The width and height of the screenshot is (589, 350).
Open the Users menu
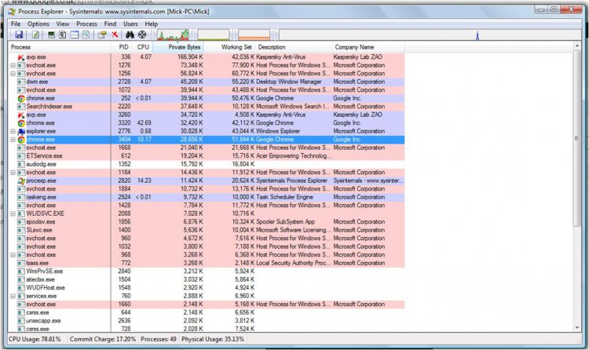130,24
